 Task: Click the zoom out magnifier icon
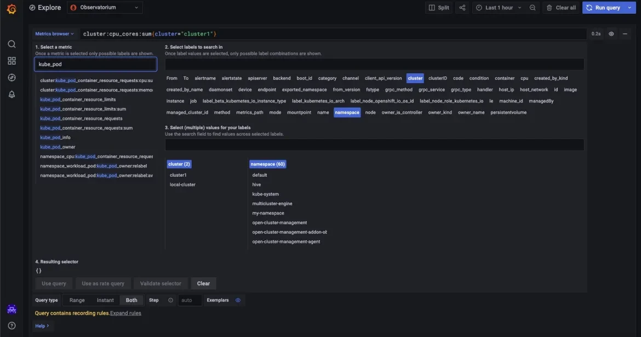pos(533,8)
